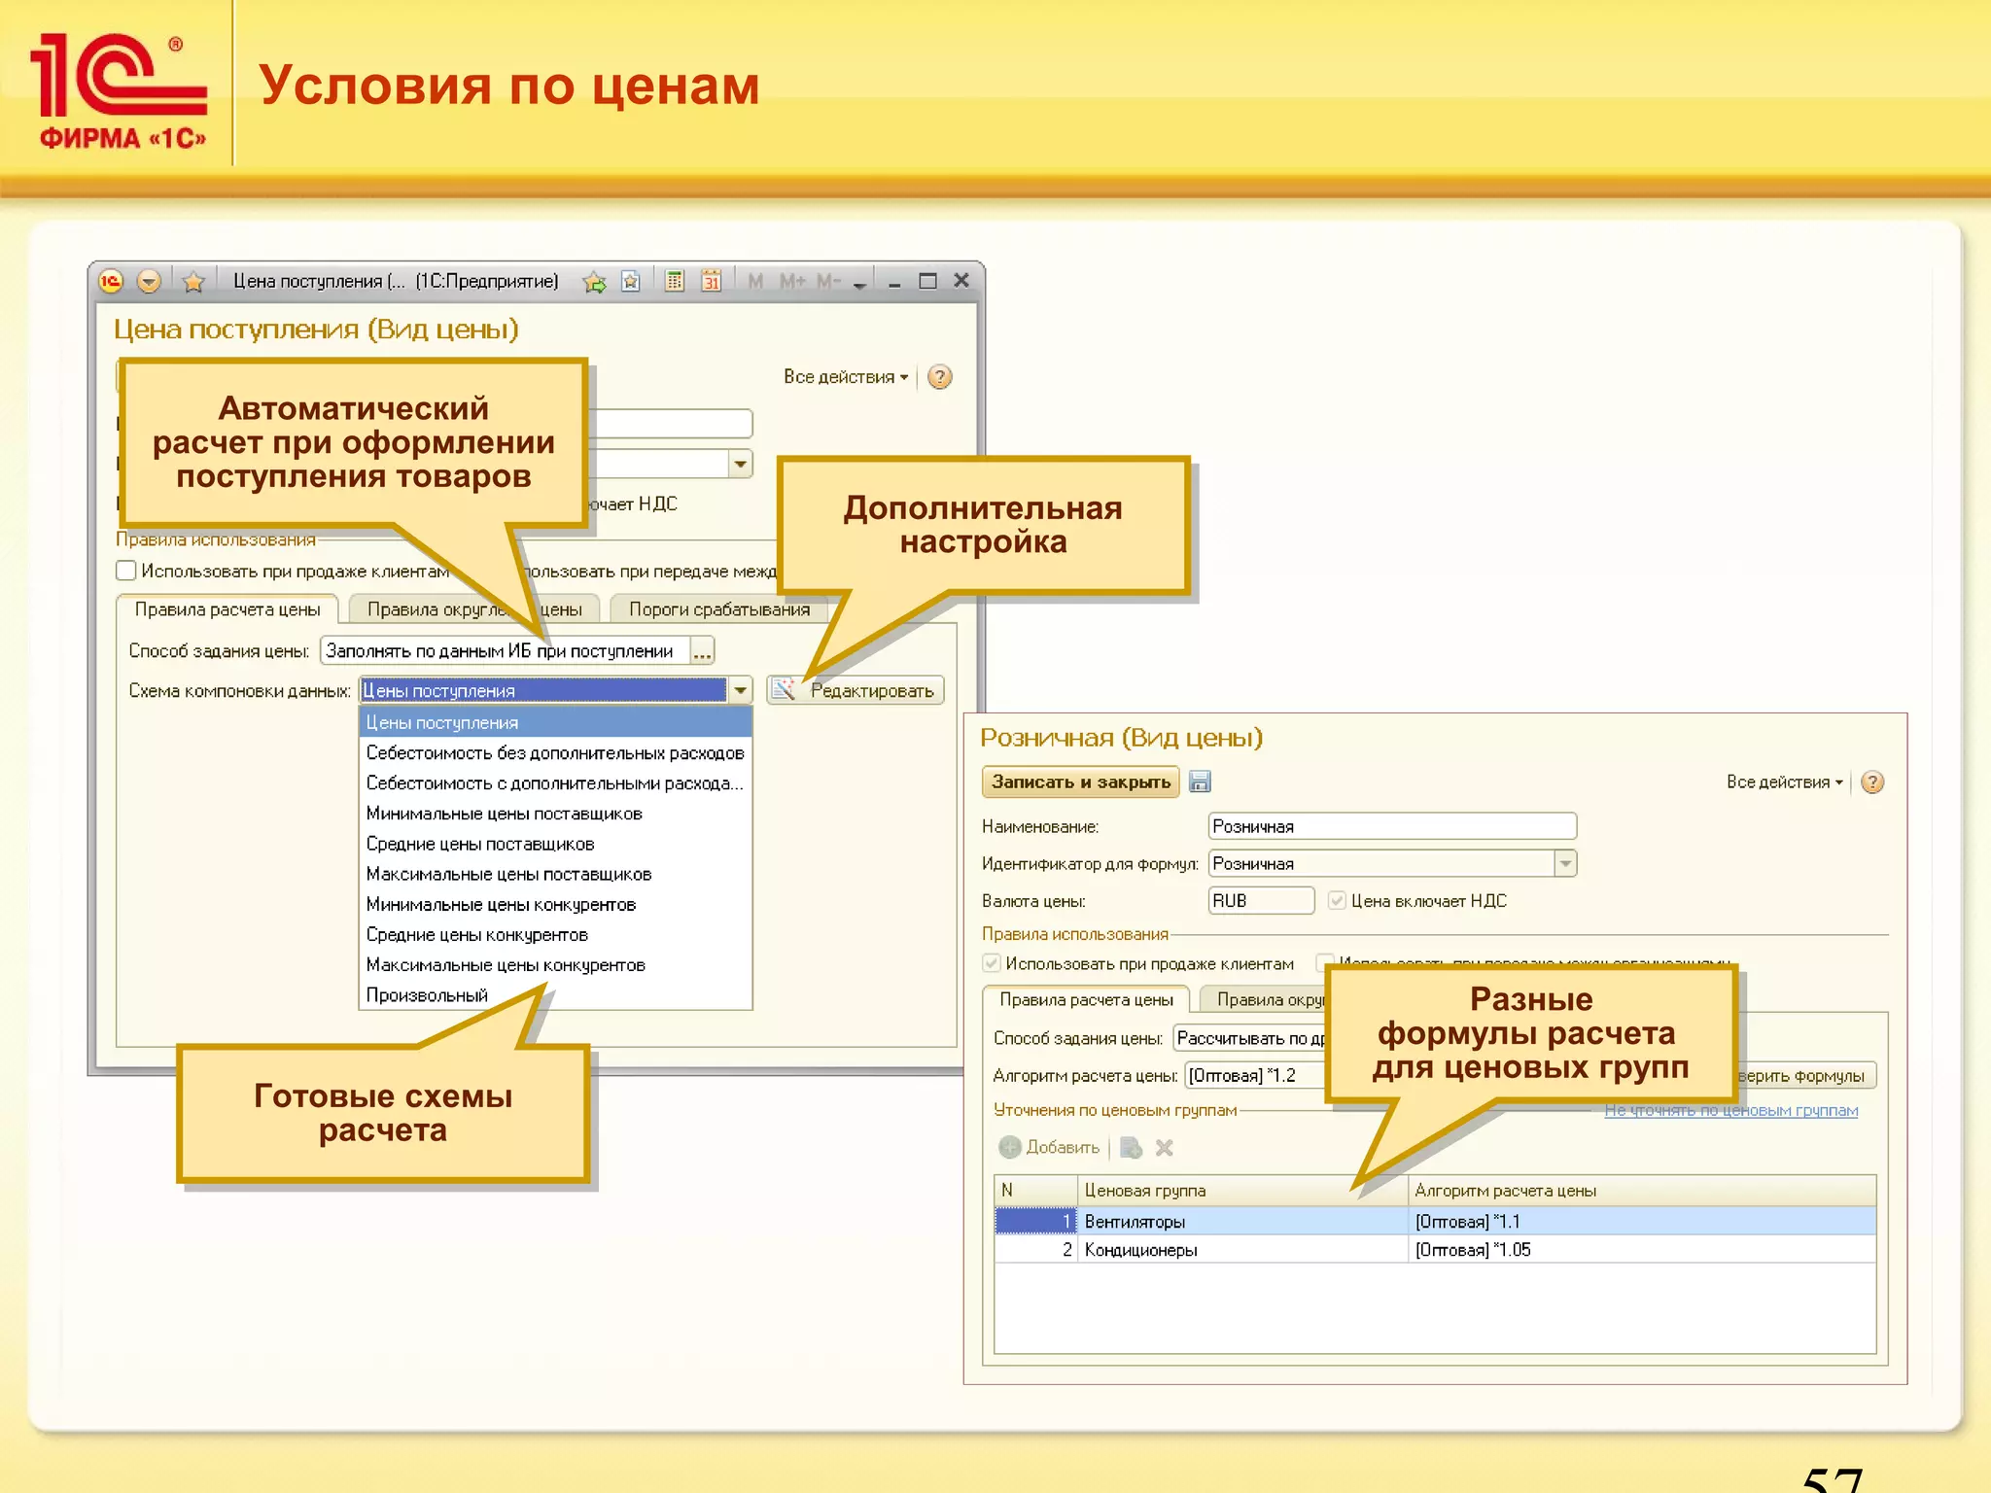Click the add-to-favorites star with arrow icon
1991x1493 pixels.
pyautogui.click(x=594, y=282)
